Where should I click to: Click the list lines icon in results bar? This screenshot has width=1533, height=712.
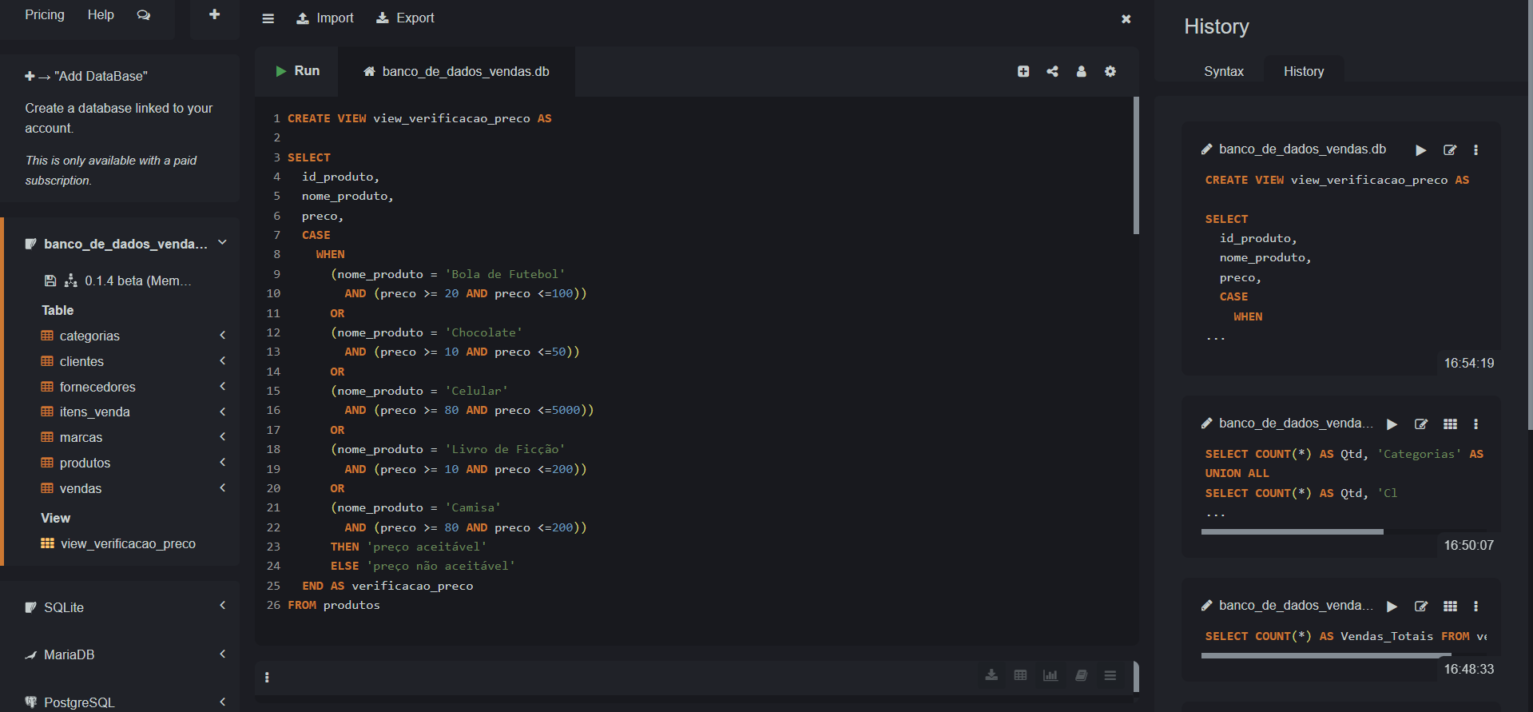pyautogui.click(x=1110, y=675)
